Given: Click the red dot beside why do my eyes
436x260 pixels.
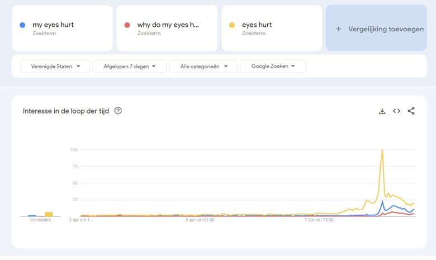Looking at the screenshot, I should (x=127, y=25).
